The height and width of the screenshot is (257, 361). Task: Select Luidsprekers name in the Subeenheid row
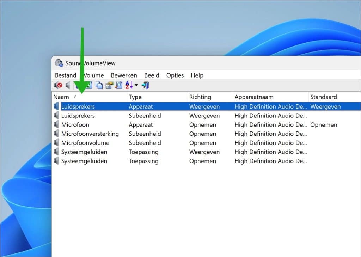click(x=78, y=116)
